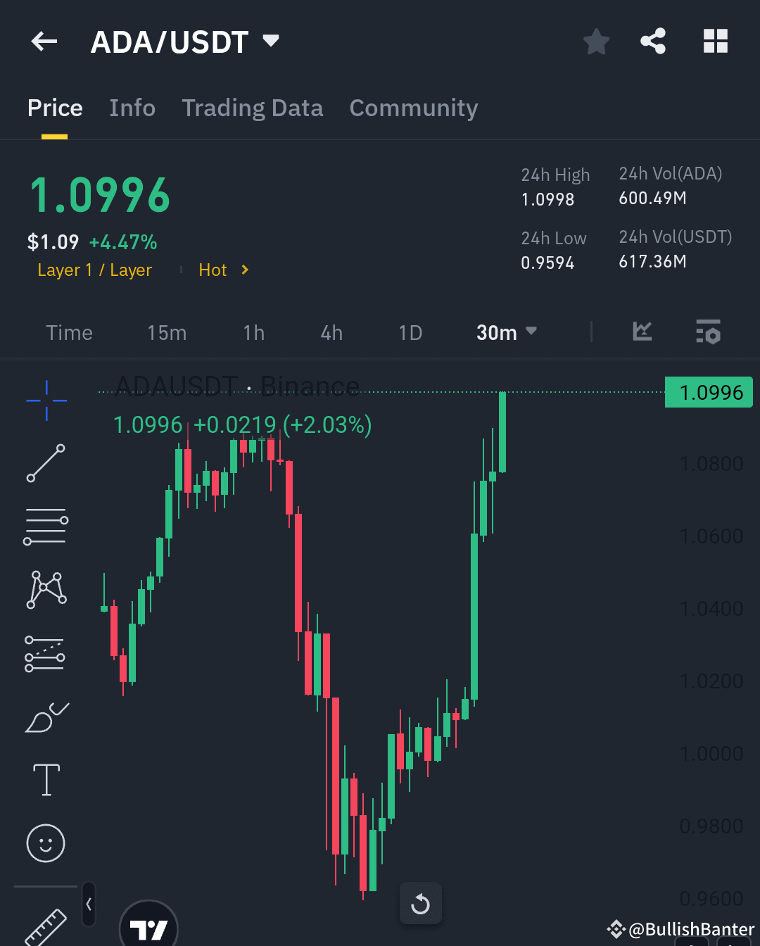The image size is (760, 946).
Task: Select the 1D timeframe
Action: [x=410, y=332]
